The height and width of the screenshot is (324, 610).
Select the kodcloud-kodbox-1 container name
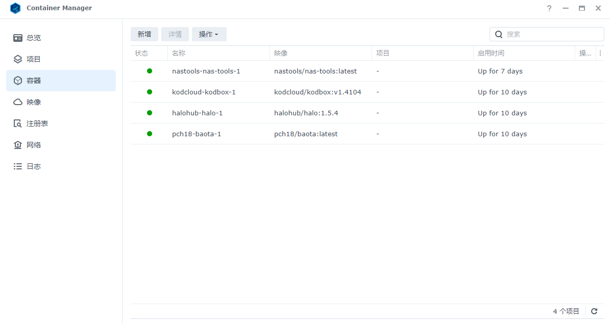204,92
